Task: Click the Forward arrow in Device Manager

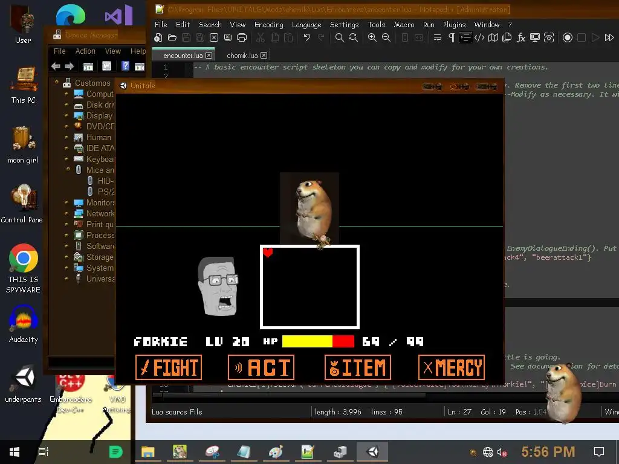Action: (x=70, y=66)
